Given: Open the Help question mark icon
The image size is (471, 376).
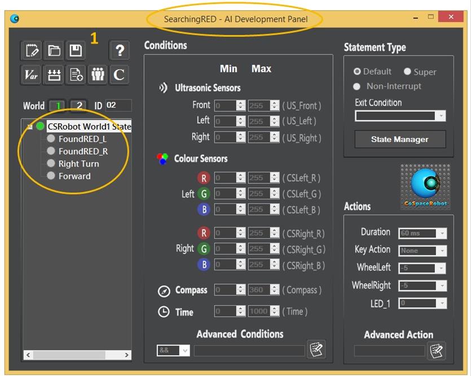Looking at the screenshot, I should 119,51.
